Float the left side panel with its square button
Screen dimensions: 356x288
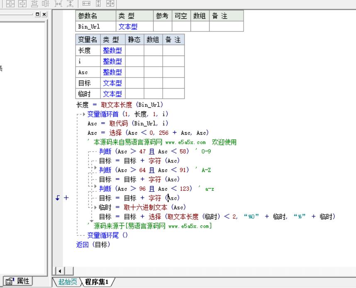(x=38, y=14)
